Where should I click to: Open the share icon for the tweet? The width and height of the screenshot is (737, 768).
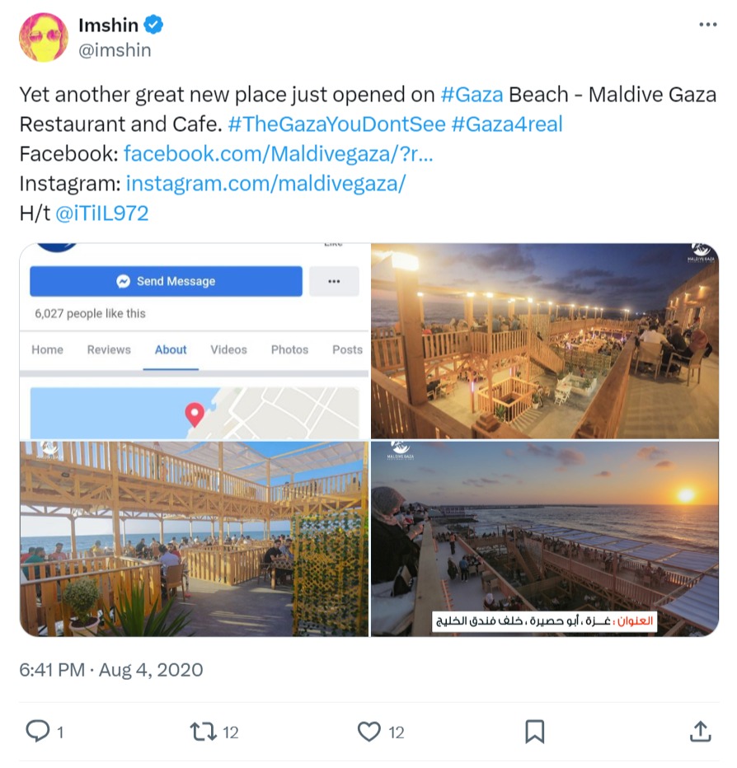pos(699,731)
